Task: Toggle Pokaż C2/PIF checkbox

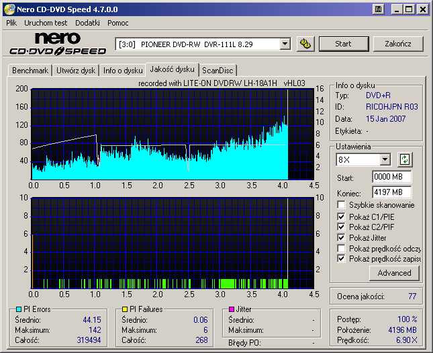Action: click(341, 227)
